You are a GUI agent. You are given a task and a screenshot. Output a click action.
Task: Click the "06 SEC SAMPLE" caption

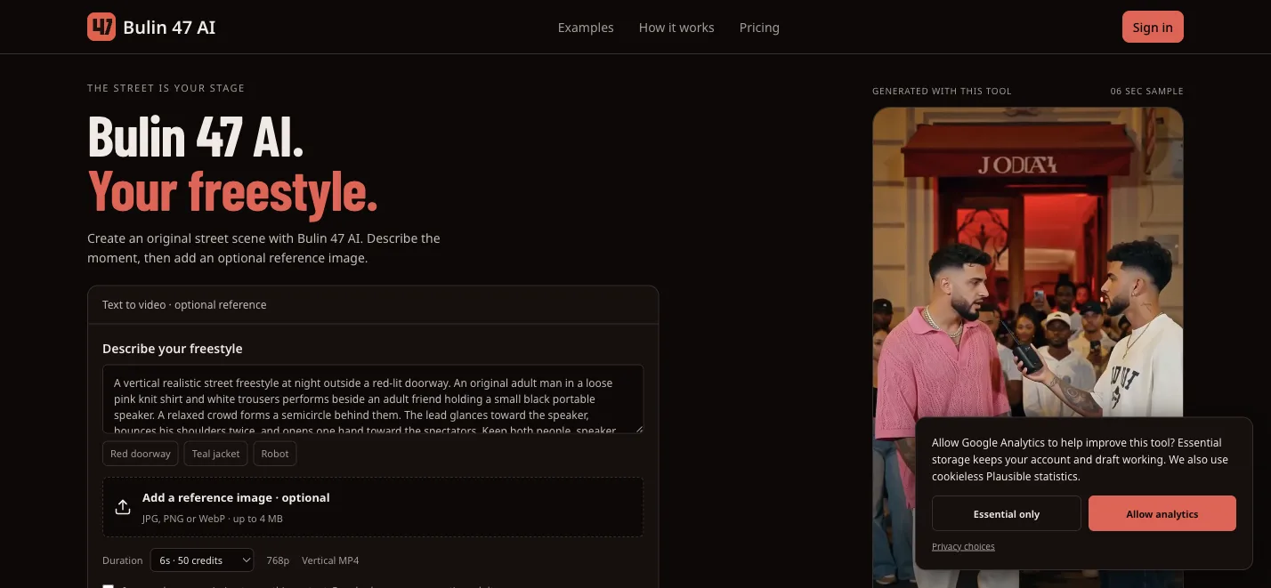pyautogui.click(x=1147, y=91)
